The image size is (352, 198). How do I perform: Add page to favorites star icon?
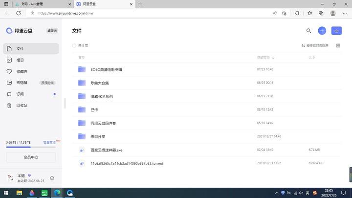tap(284, 13)
